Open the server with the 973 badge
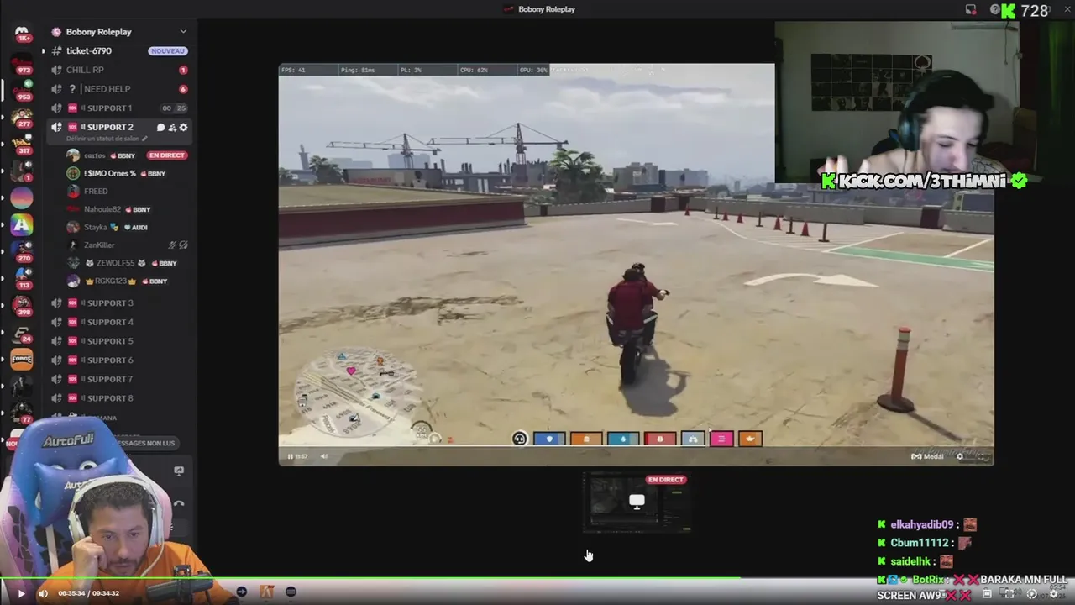Image resolution: width=1075 pixels, height=605 pixels. (x=22, y=62)
